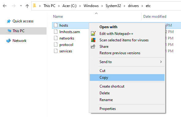Screen dimensions: 181x117
Task: Select the lmhosts.sam file
Action: (x=70, y=32)
